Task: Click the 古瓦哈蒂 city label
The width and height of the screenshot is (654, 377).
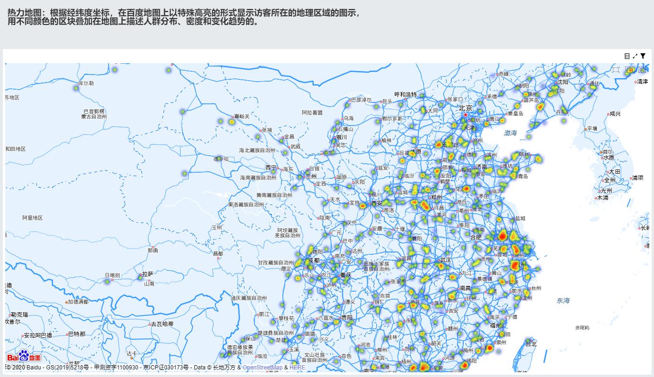Action: (162, 324)
